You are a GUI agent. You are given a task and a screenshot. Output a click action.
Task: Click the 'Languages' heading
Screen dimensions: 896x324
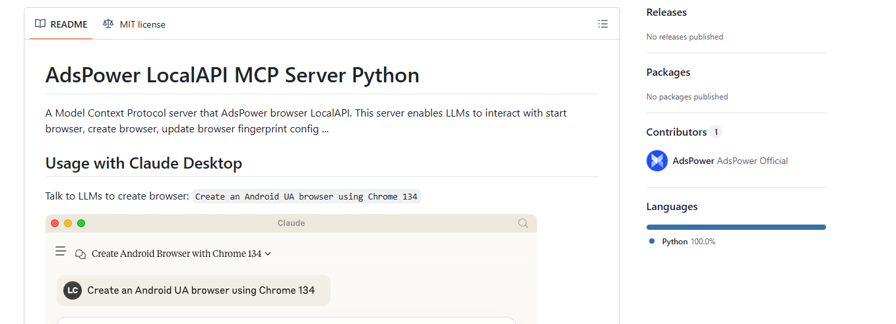(x=672, y=207)
